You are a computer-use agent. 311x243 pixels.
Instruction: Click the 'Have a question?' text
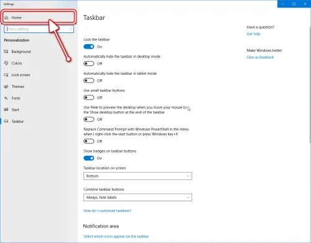click(261, 27)
